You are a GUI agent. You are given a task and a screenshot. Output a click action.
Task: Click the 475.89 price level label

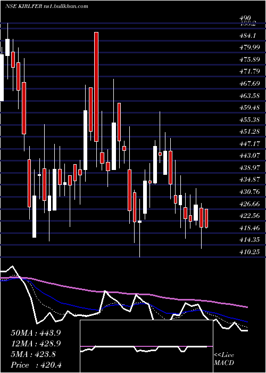click(x=250, y=60)
